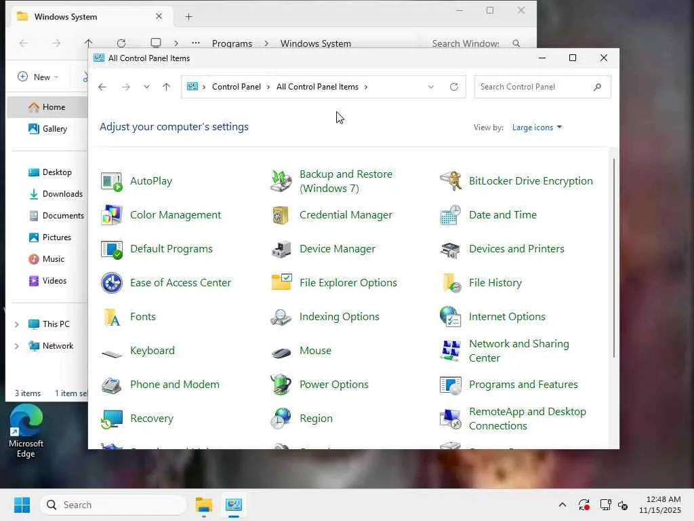Show hidden tray icons chevron

562,505
